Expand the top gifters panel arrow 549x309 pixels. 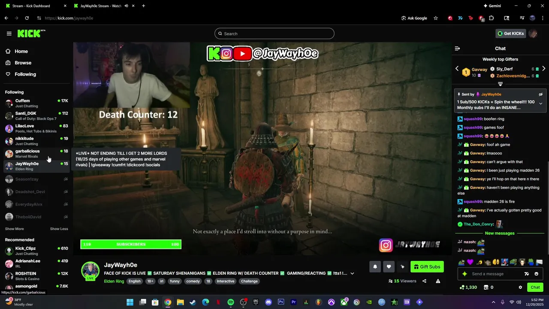coord(500,84)
